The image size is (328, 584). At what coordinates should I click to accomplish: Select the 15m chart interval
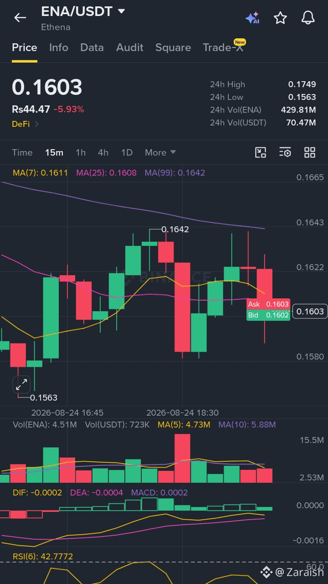click(54, 152)
